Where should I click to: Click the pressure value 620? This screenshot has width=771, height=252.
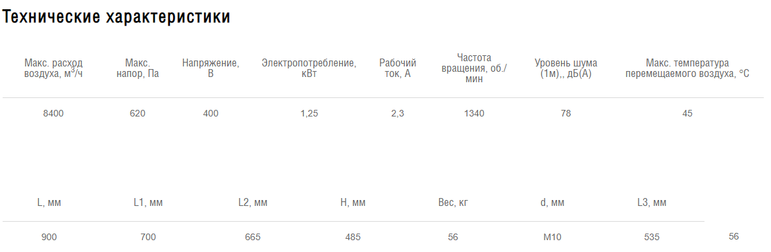pyautogui.click(x=138, y=113)
